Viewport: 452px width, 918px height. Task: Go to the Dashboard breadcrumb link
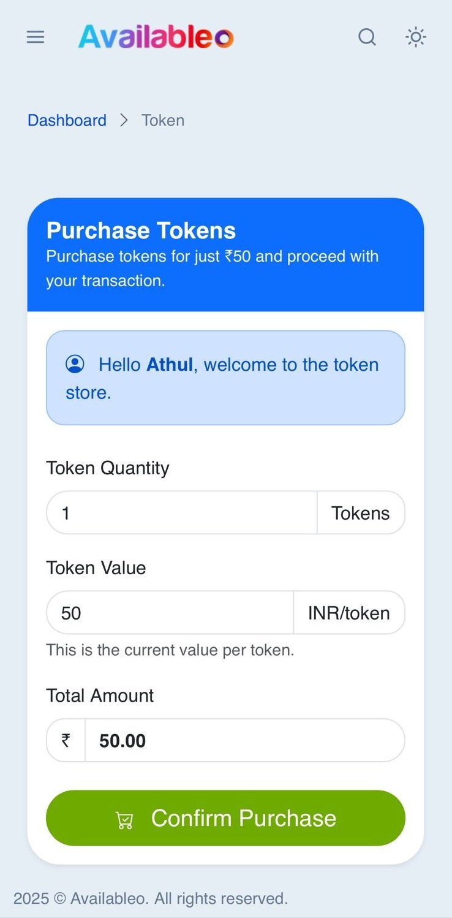tap(67, 120)
